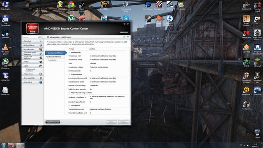Viewport: 263px width, 148px height.
Task: Open the Sniper Ghost Warrior 2 shortcut
Action: point(257,35)
